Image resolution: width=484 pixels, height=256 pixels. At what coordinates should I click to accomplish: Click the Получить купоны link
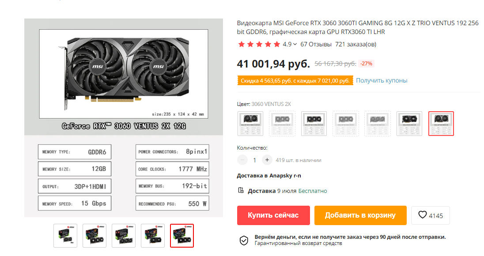tap(382, 80)
